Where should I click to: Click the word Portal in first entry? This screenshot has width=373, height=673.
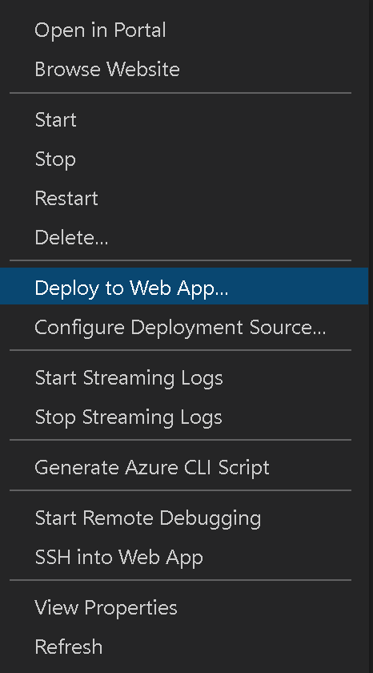pos(138,30)
